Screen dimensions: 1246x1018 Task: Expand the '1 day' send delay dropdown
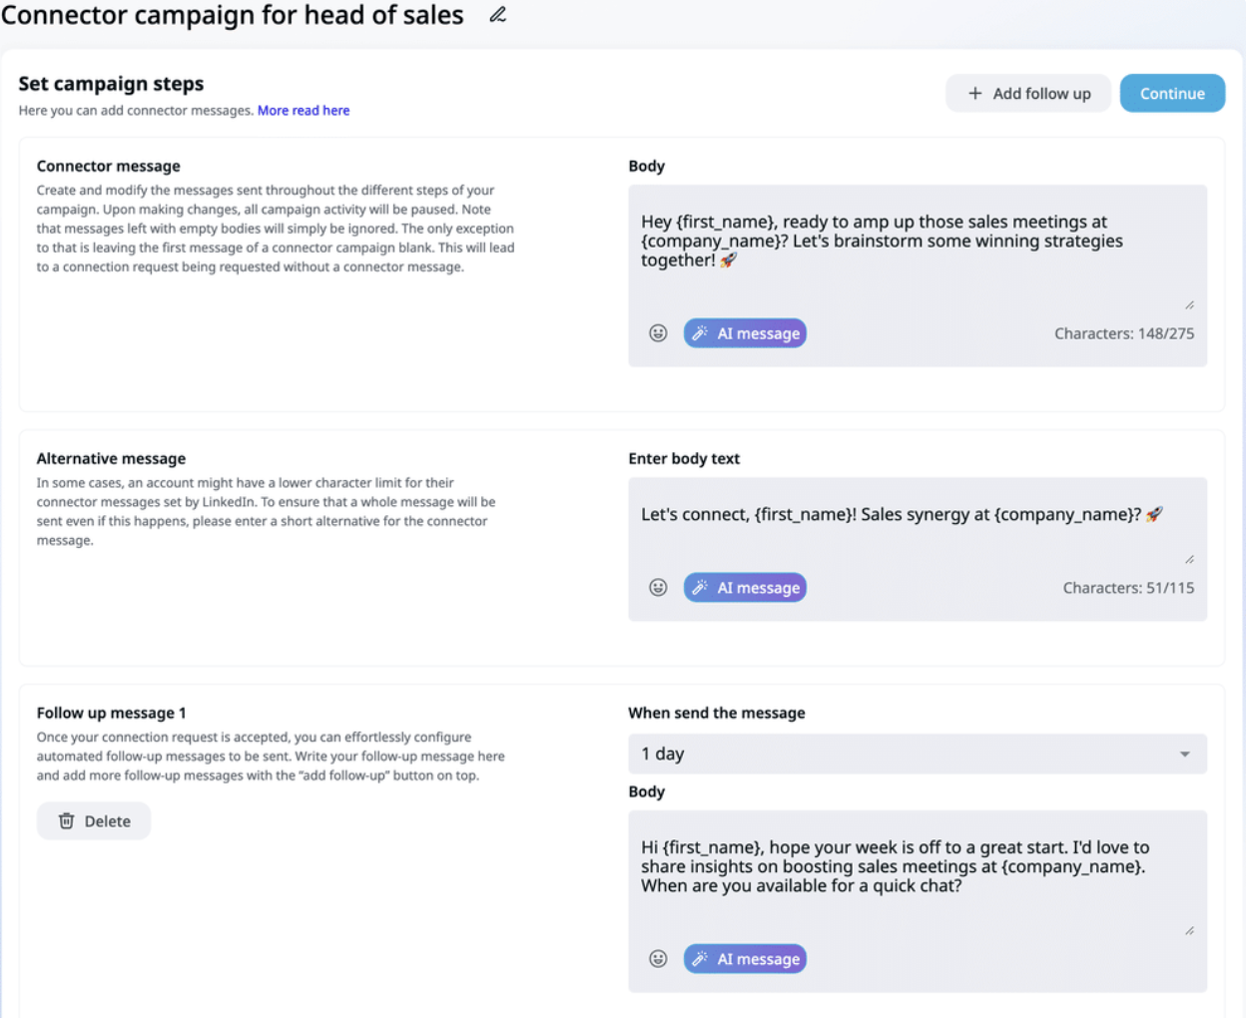pos(917,755)
